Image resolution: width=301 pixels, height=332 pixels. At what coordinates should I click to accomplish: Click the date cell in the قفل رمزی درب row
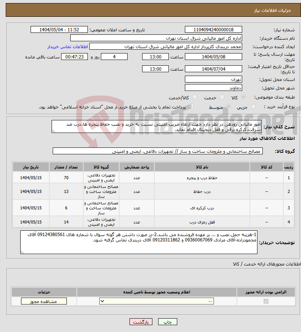click(31, 222)
